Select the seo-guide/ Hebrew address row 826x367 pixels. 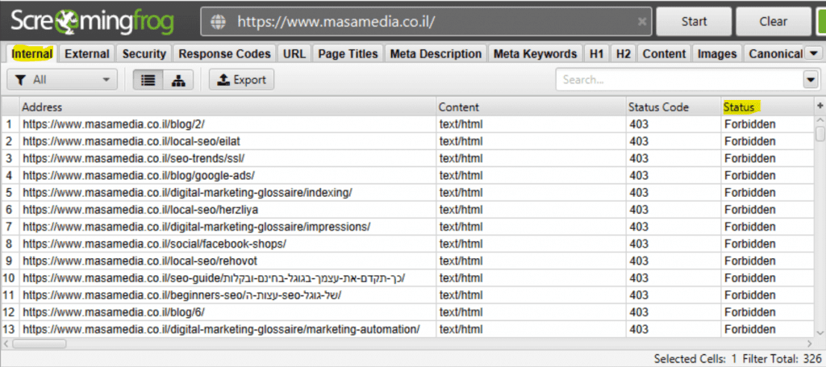pos(228,278)
